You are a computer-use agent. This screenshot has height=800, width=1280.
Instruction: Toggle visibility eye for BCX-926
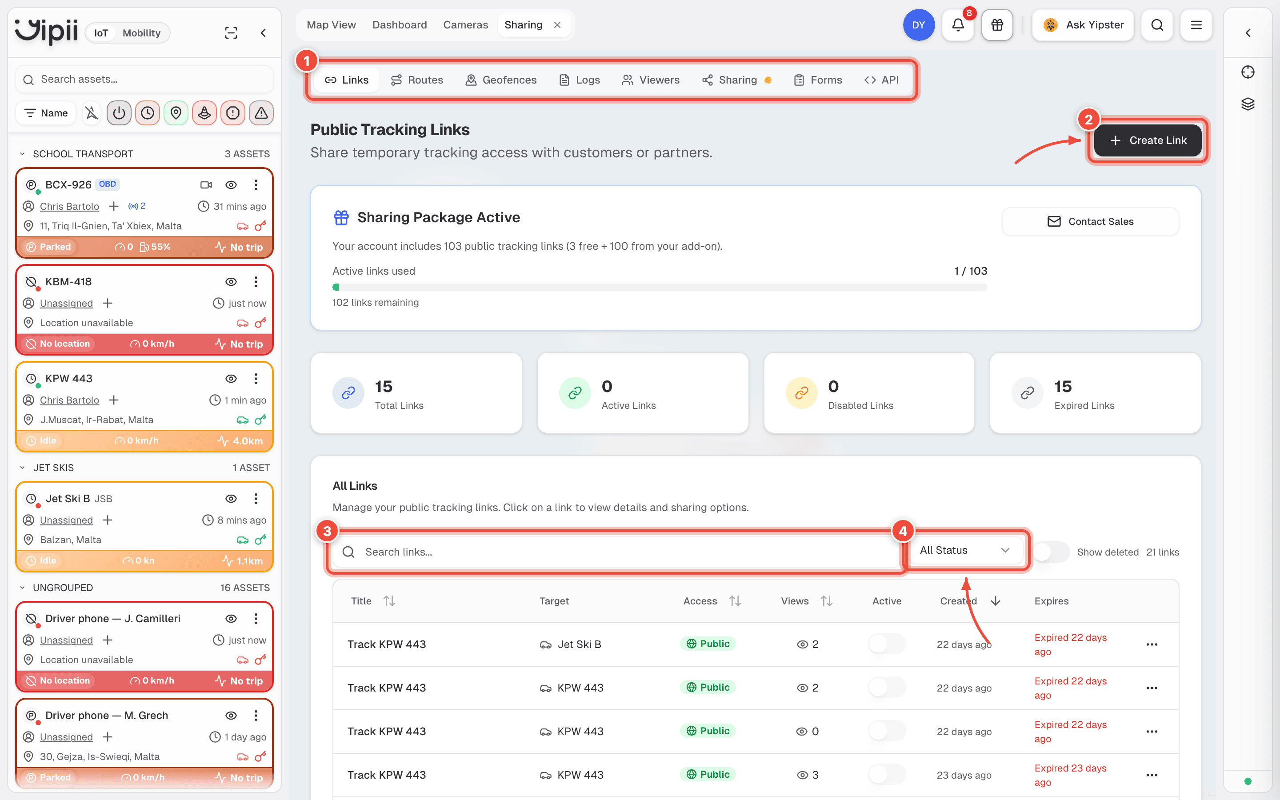coord(231,184)
